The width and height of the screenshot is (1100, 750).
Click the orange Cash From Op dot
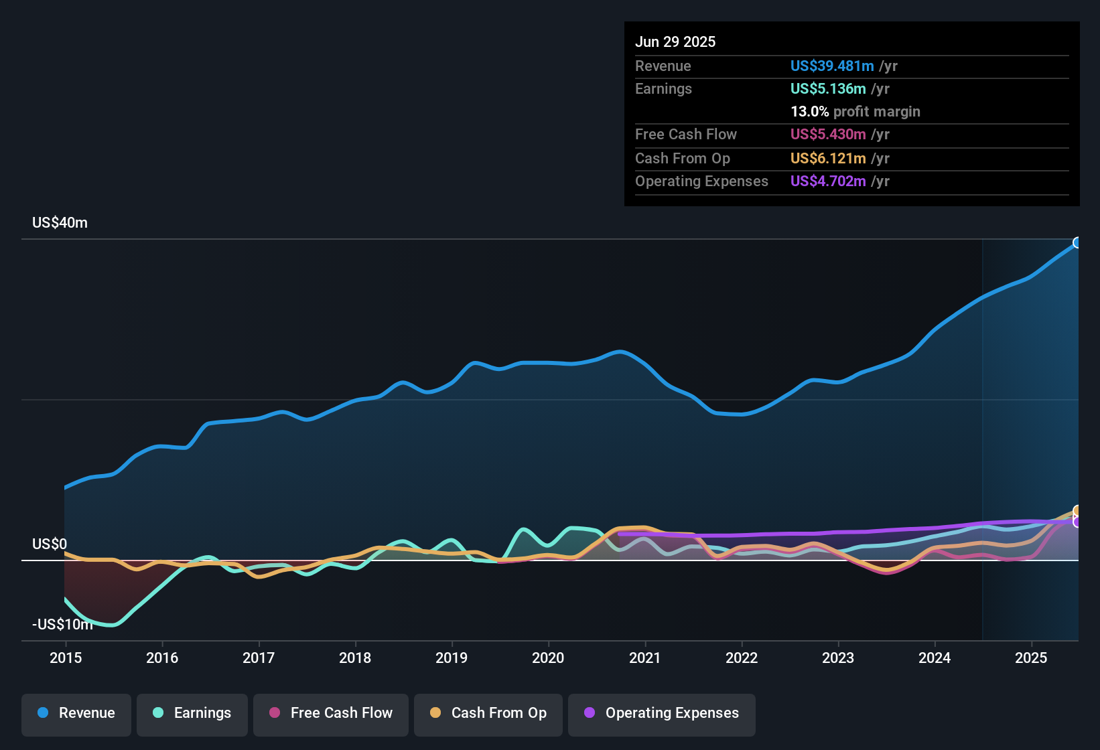[435, 712]
